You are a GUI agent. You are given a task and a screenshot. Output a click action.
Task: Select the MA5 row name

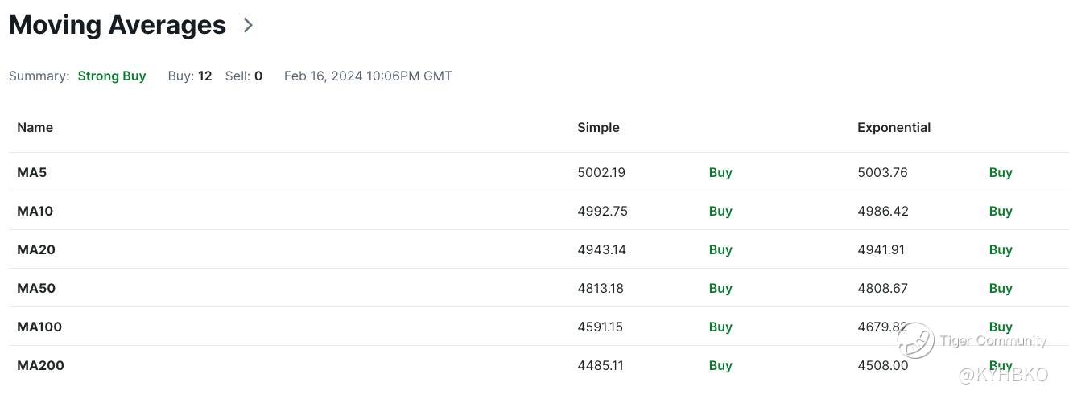[x=32, y=172]
